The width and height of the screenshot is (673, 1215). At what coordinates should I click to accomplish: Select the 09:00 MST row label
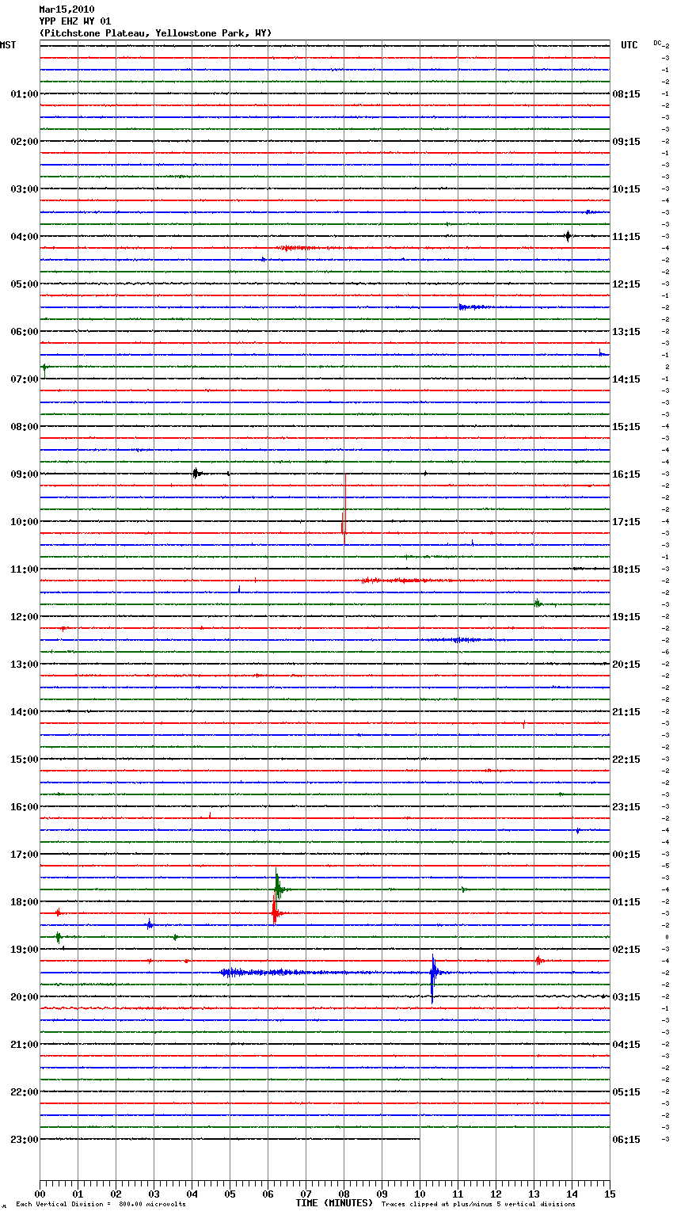click(x=25, y=474)
